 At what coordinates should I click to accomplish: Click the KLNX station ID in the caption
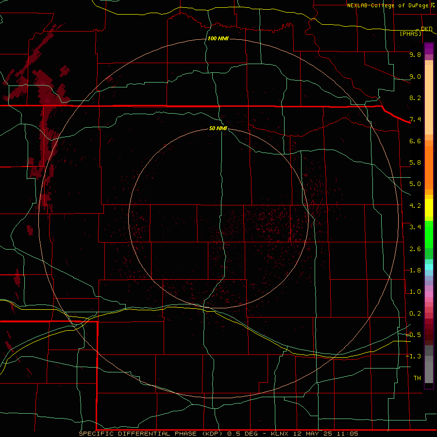280,434
